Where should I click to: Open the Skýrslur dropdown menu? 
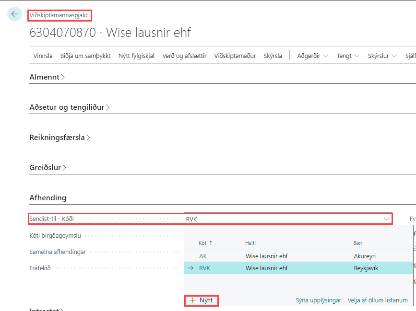tap(382, 56)
